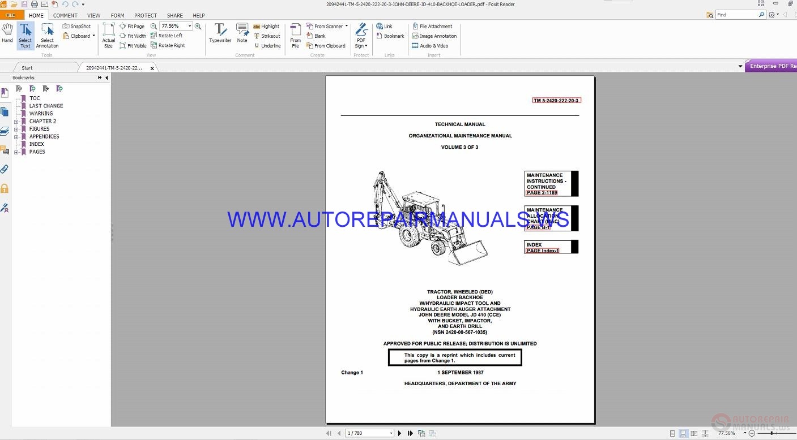Close the 20942441-TM-5-2420 document tab
Image resolution: width=797 pixels, height=440 pixels.
pos(152,68)
